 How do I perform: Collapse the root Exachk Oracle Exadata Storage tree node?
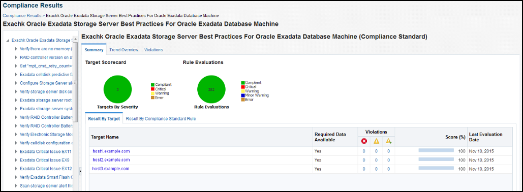pos(8,40)
